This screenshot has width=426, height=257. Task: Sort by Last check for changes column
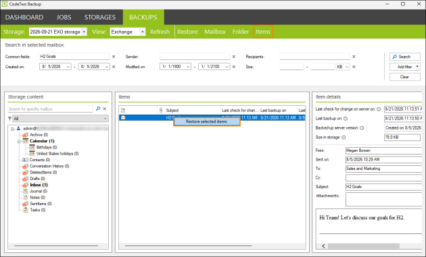(240, 111)
